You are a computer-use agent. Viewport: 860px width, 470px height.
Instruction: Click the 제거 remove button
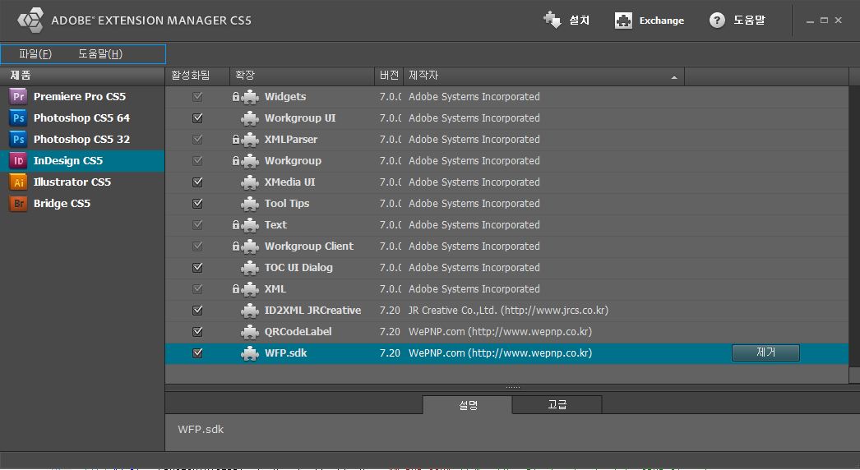[765, 352]
